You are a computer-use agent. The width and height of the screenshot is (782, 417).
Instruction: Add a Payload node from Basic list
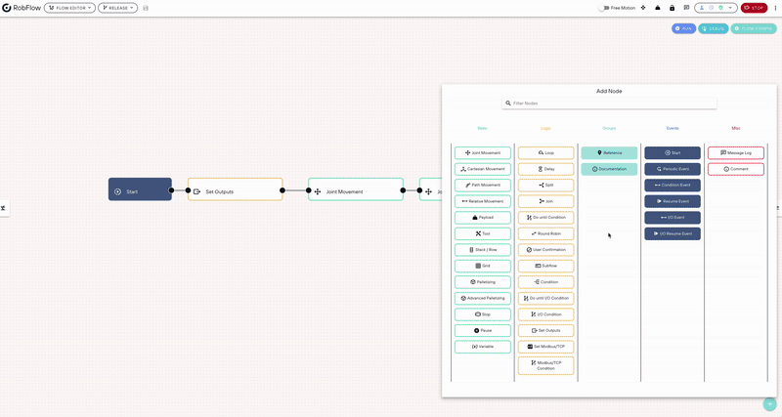(x=483, y=218)
